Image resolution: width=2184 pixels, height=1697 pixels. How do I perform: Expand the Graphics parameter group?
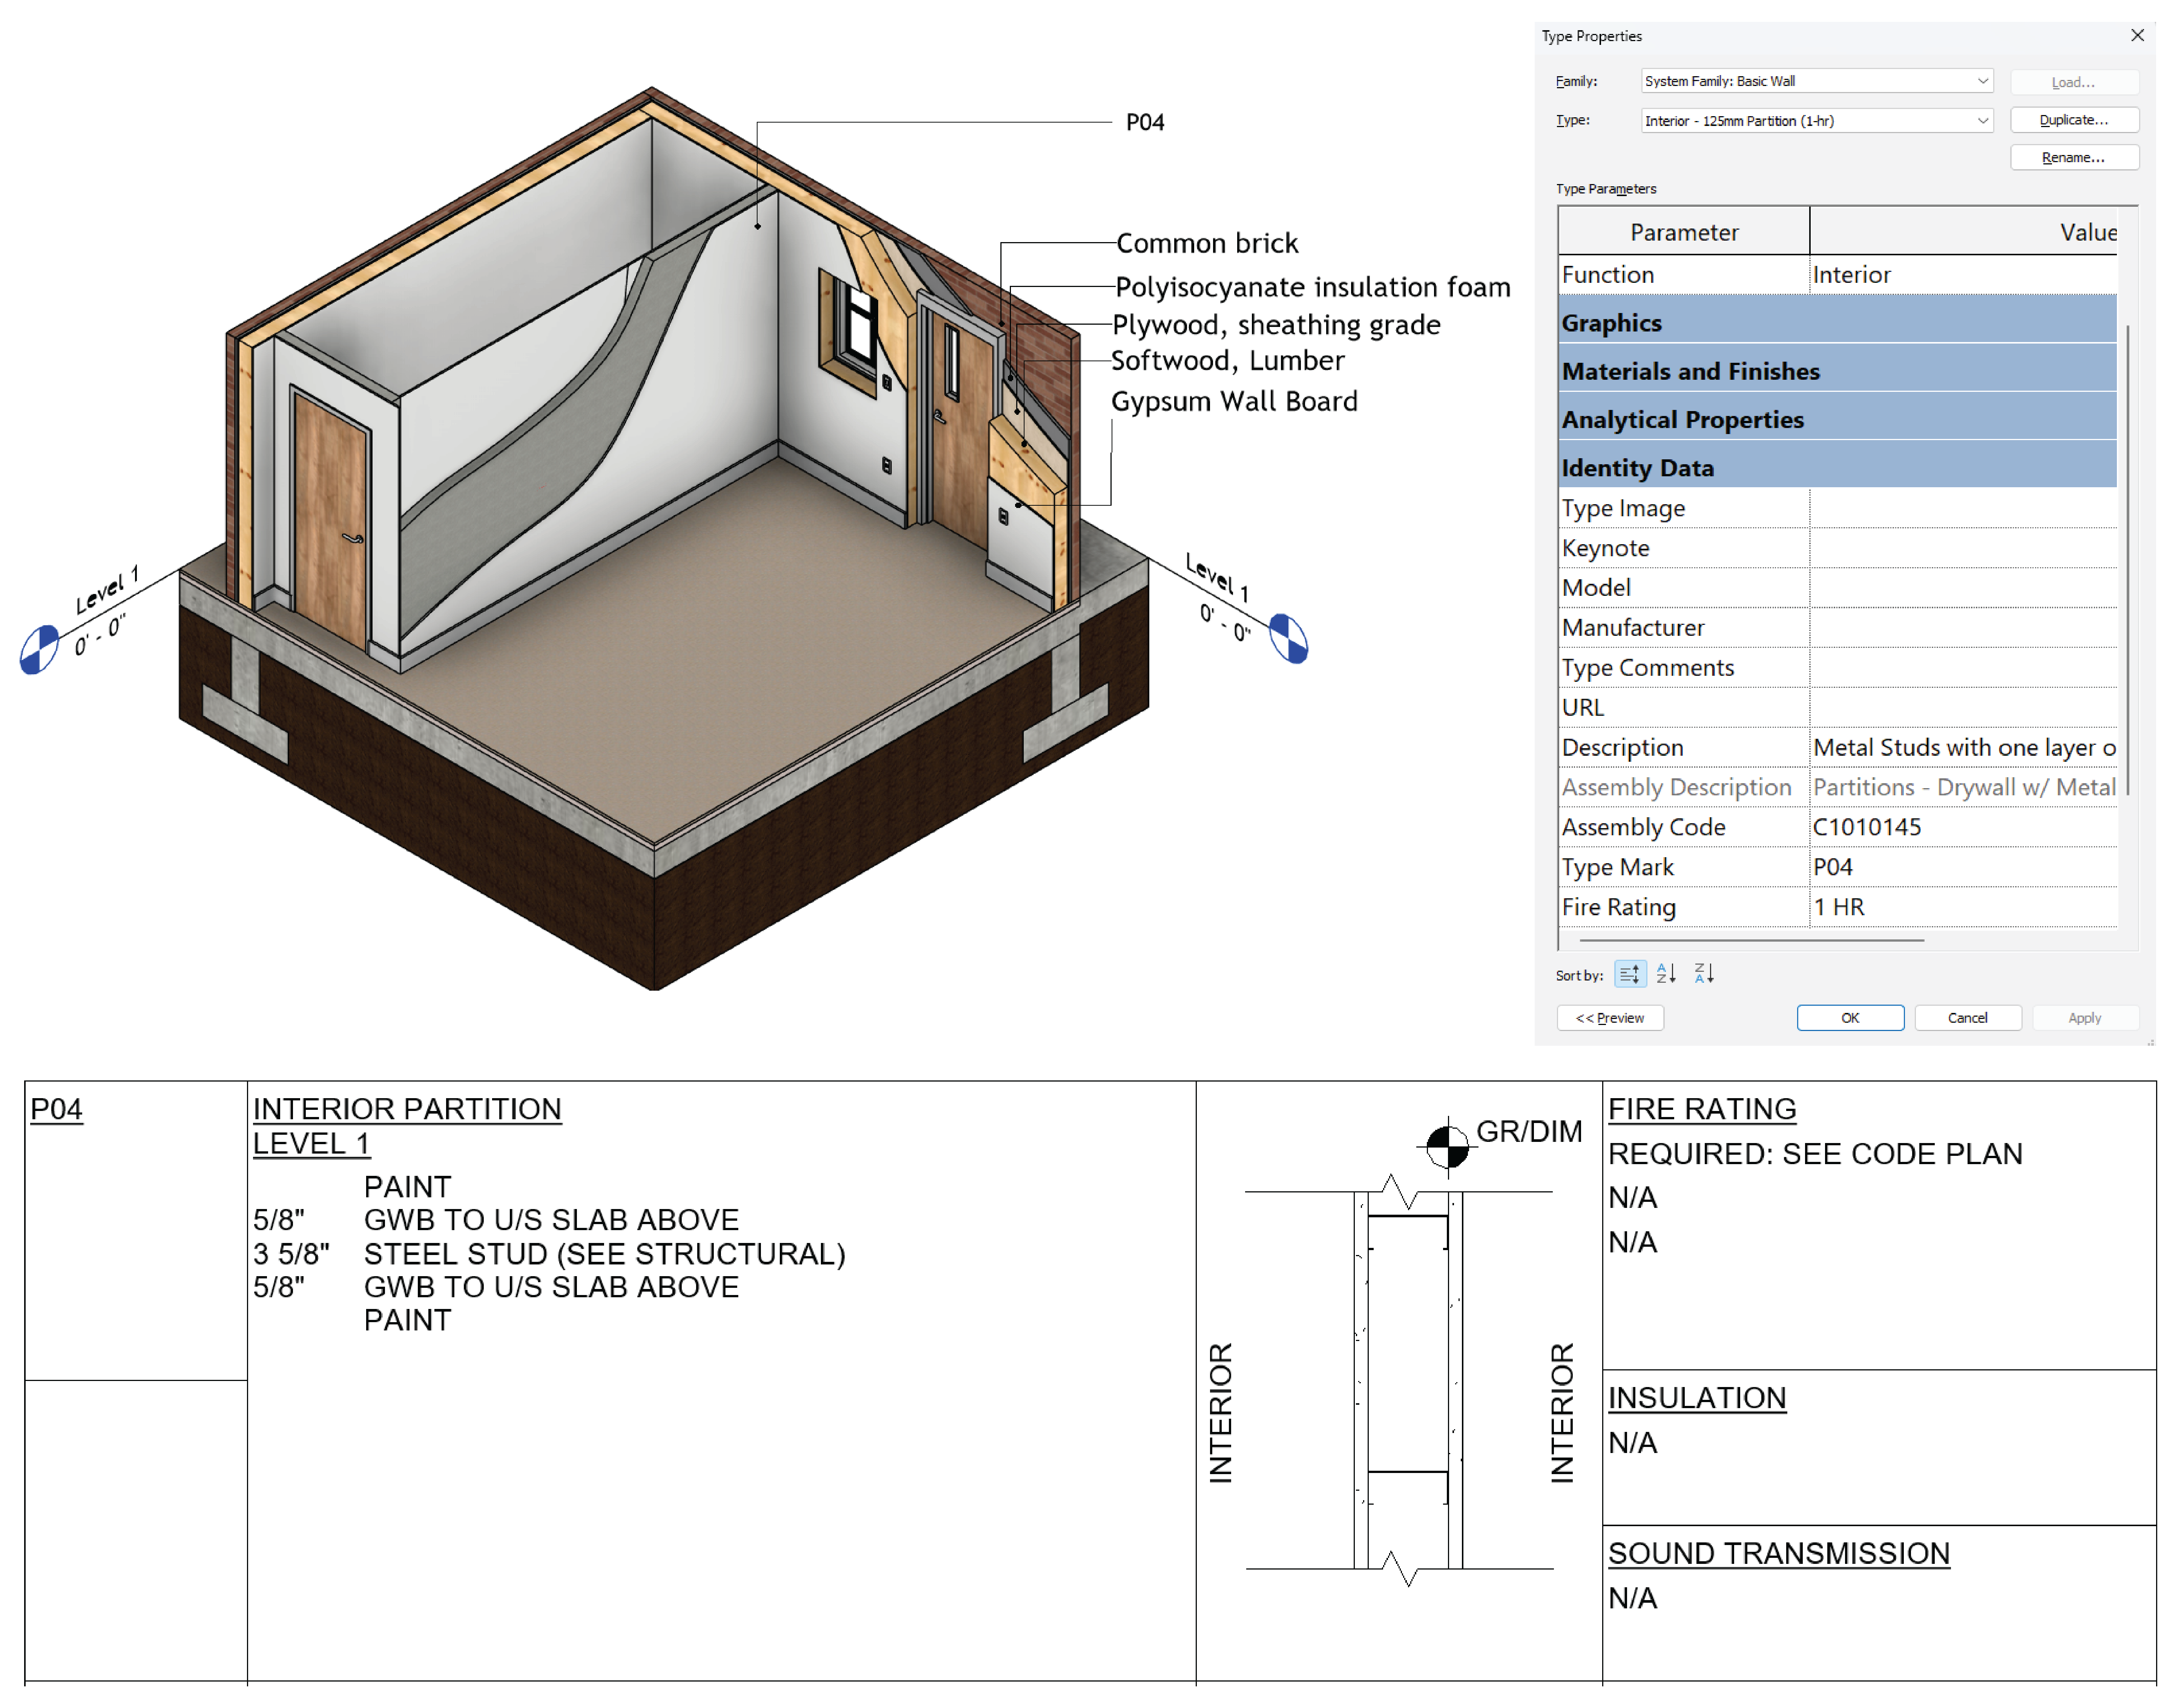point(1837,323)
